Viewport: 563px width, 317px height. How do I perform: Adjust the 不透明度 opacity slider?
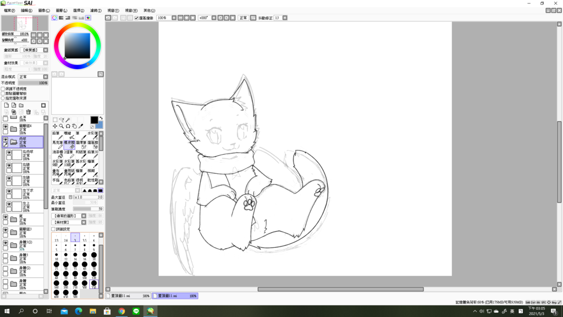[x=32, y=83]
